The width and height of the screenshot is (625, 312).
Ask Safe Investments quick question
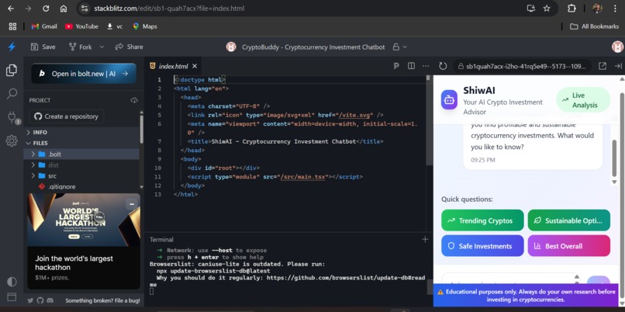pos(482,246)
